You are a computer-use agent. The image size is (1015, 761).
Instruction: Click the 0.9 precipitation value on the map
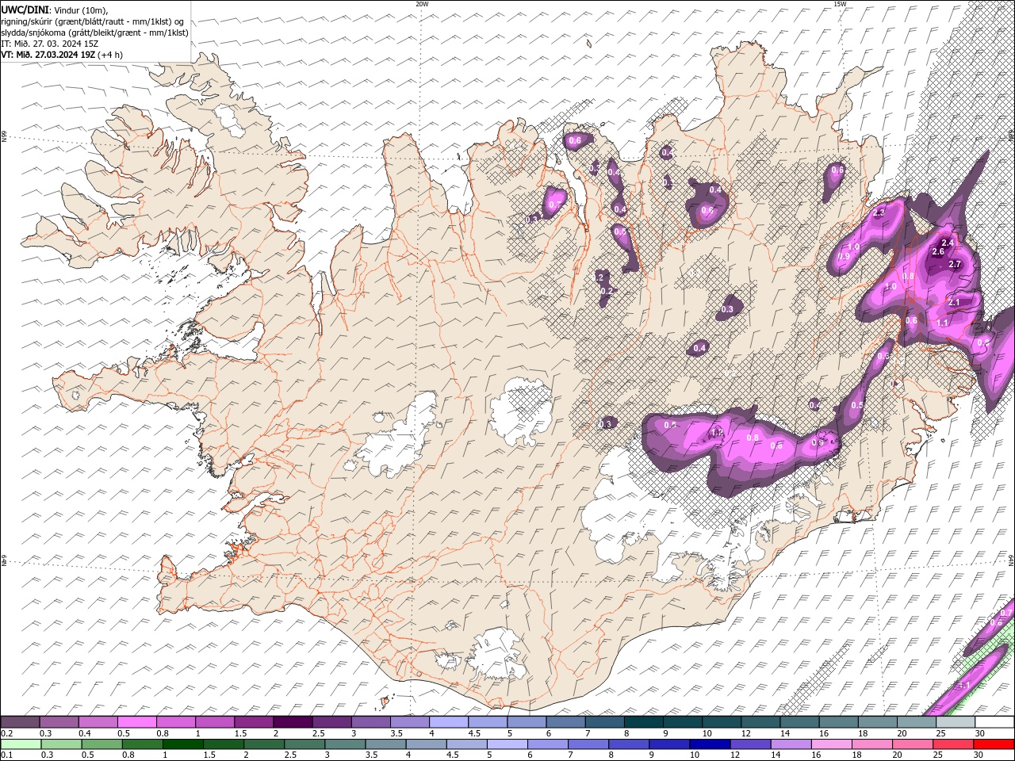pos(845,256)
